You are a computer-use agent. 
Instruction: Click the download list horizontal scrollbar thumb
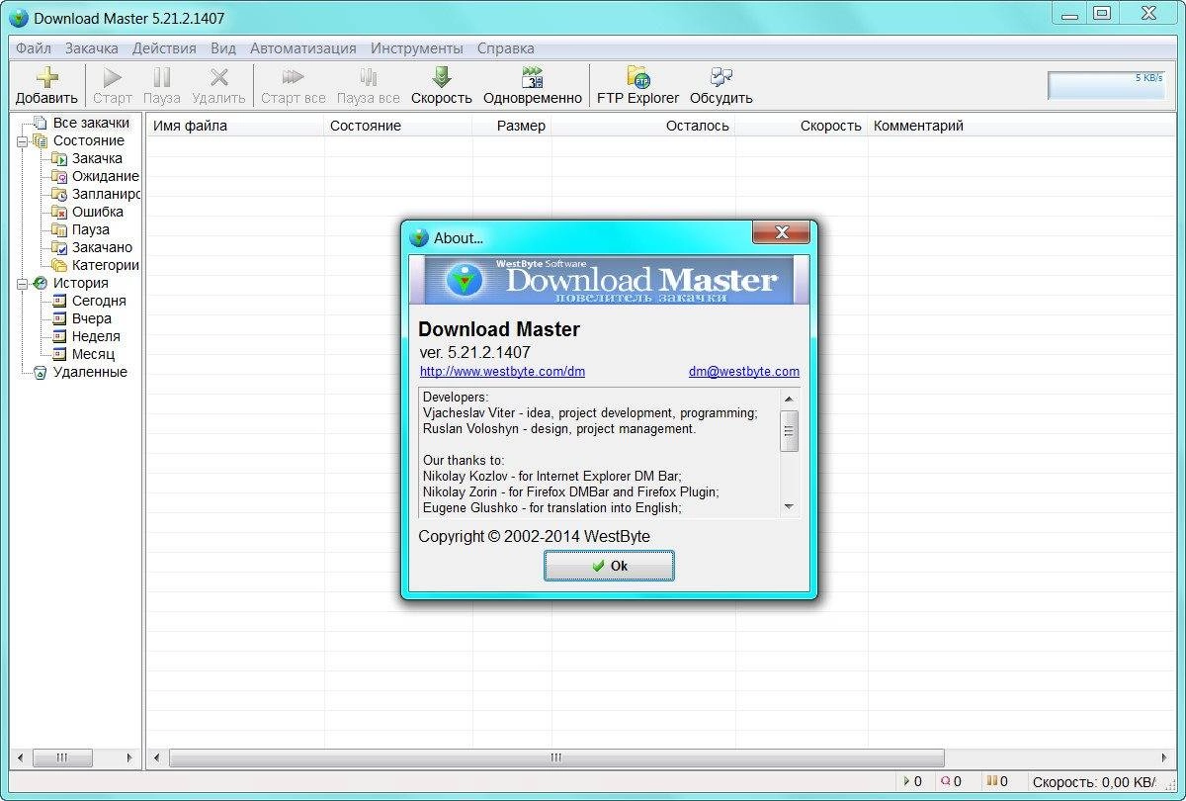[556, 757]
